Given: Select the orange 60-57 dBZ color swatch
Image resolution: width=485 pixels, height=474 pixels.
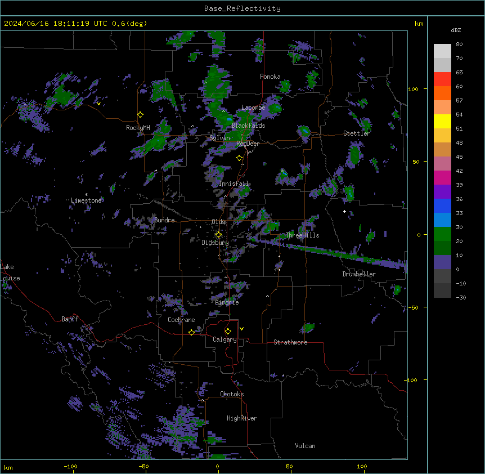Looking at the screenshot, I should pyautogui.click(x=442, y=93).
